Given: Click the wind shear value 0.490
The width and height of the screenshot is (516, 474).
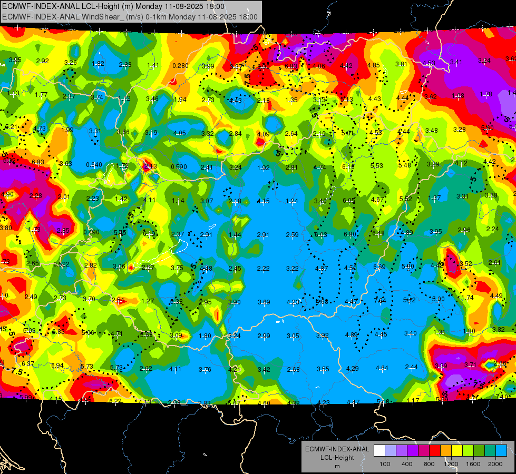Looking at the screenshot, I should [x=91, y=232].
